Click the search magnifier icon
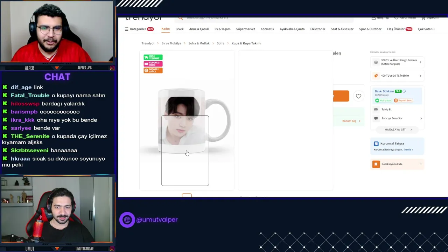Screen dimensions: 448x252 [x=181, y=18]
